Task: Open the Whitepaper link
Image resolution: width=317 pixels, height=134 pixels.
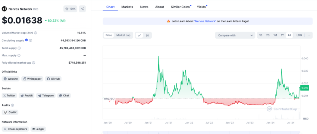Action: (x=32, y=79)
